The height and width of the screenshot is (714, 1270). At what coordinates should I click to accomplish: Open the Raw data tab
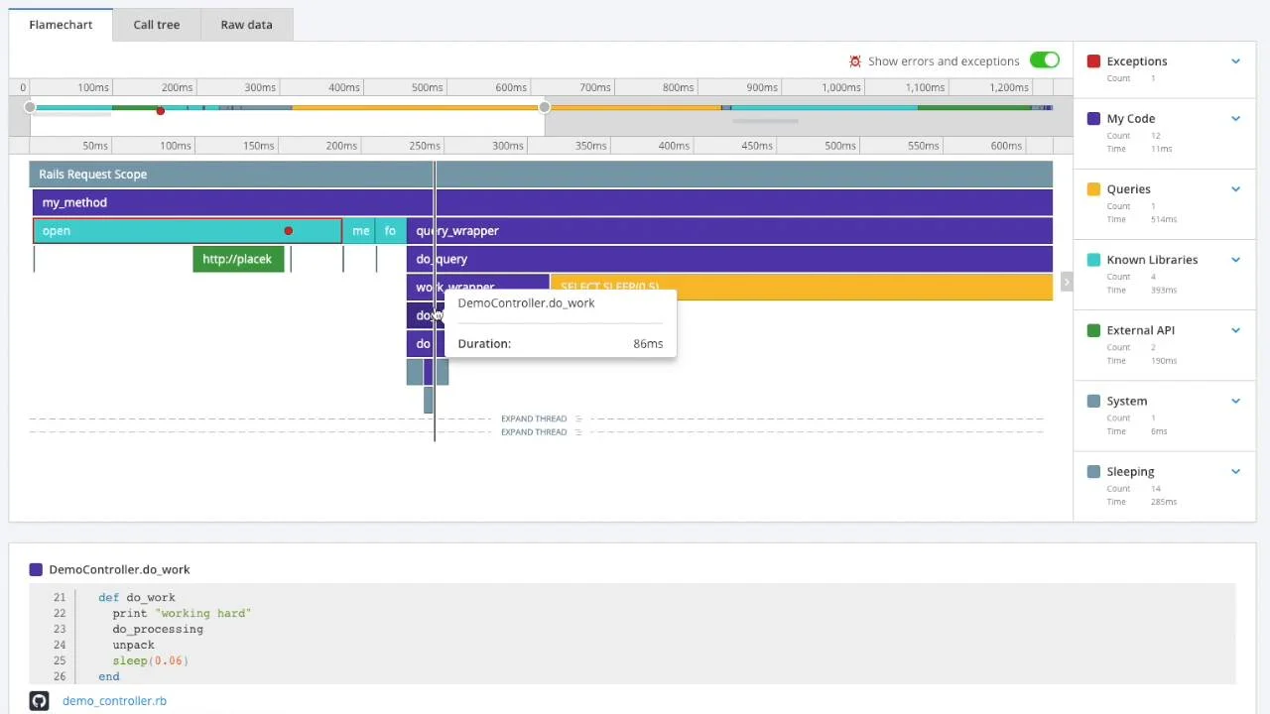[x=246, y=24]
